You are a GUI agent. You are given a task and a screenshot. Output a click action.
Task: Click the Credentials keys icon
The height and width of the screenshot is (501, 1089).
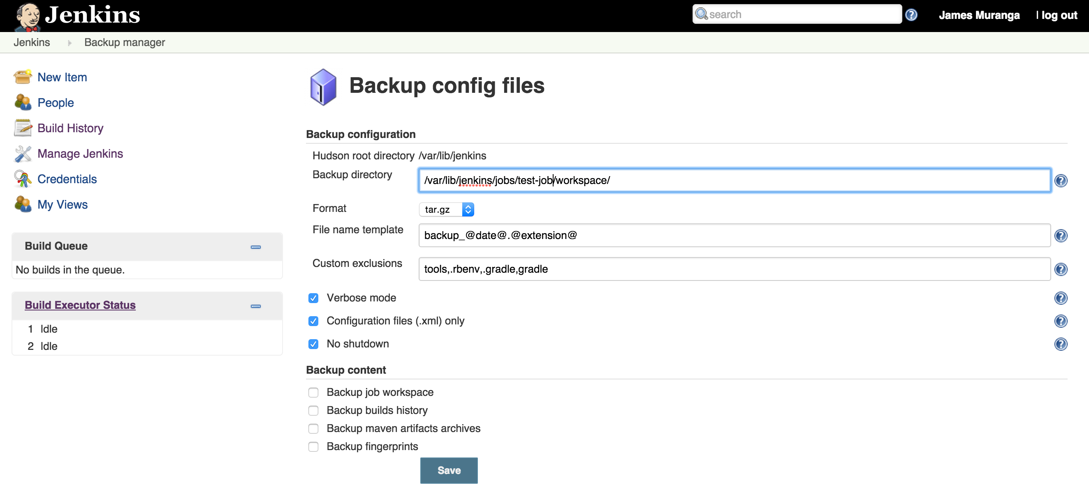23,179
